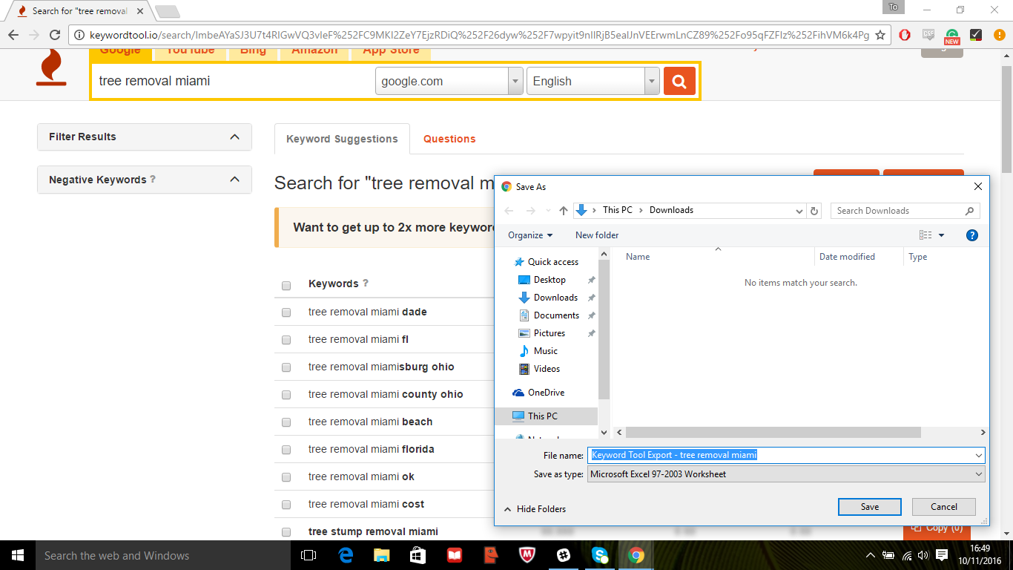Select all keywords with the header checkbox
The width and height of the screenshot is (1013, 570).
point(286,286)
